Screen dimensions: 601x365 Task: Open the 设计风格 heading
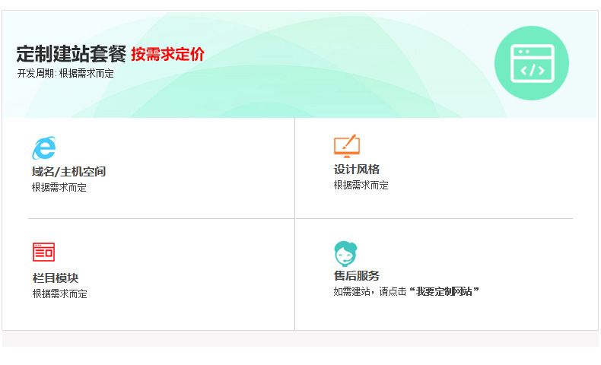coord(356,170)
